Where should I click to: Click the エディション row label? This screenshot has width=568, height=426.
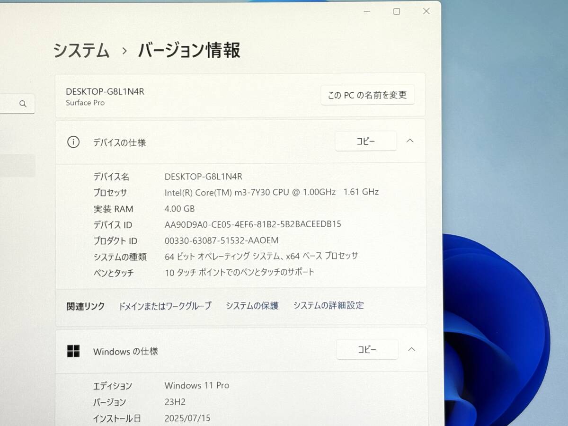click(x=113, y=386)
